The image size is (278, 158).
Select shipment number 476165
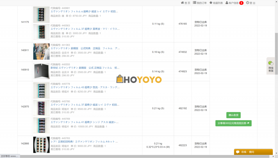pos(183,24)
